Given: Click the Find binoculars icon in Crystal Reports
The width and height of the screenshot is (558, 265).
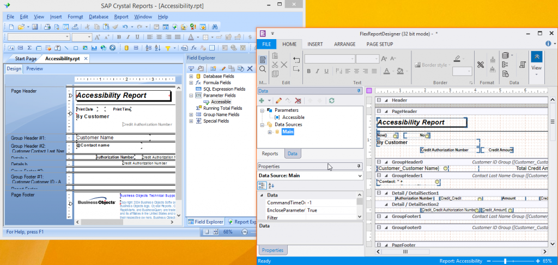Looking at the screenshot, I should tap(215, 27).
